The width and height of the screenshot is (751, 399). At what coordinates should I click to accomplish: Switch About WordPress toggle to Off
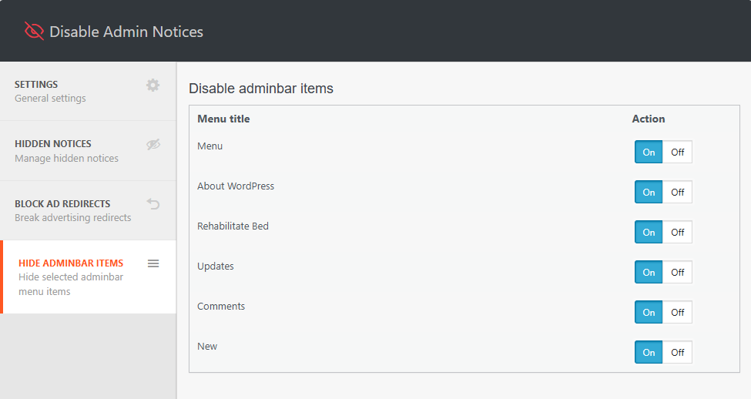pyautogui.click(x=677, y=192)
